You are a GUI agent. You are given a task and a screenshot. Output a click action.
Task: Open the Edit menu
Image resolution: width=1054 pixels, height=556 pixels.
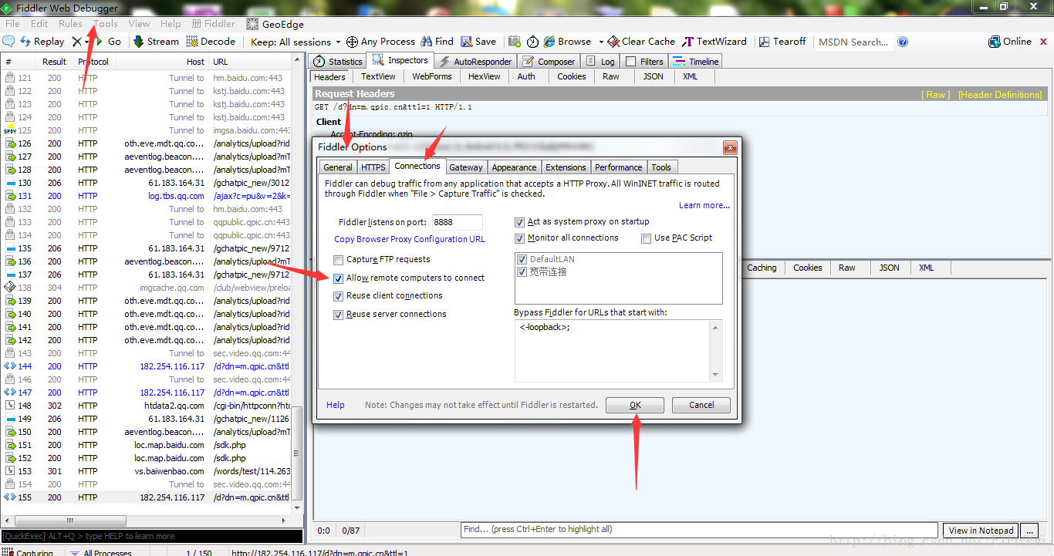coord(39,24)
